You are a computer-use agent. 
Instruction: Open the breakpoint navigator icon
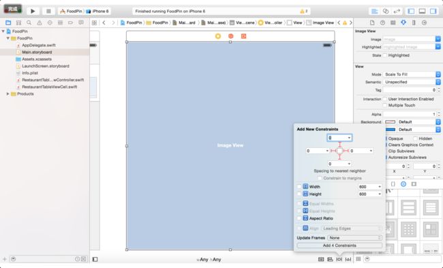(x=70, y=23)
